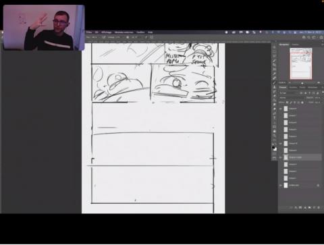Select the Eraser tool

274,96
